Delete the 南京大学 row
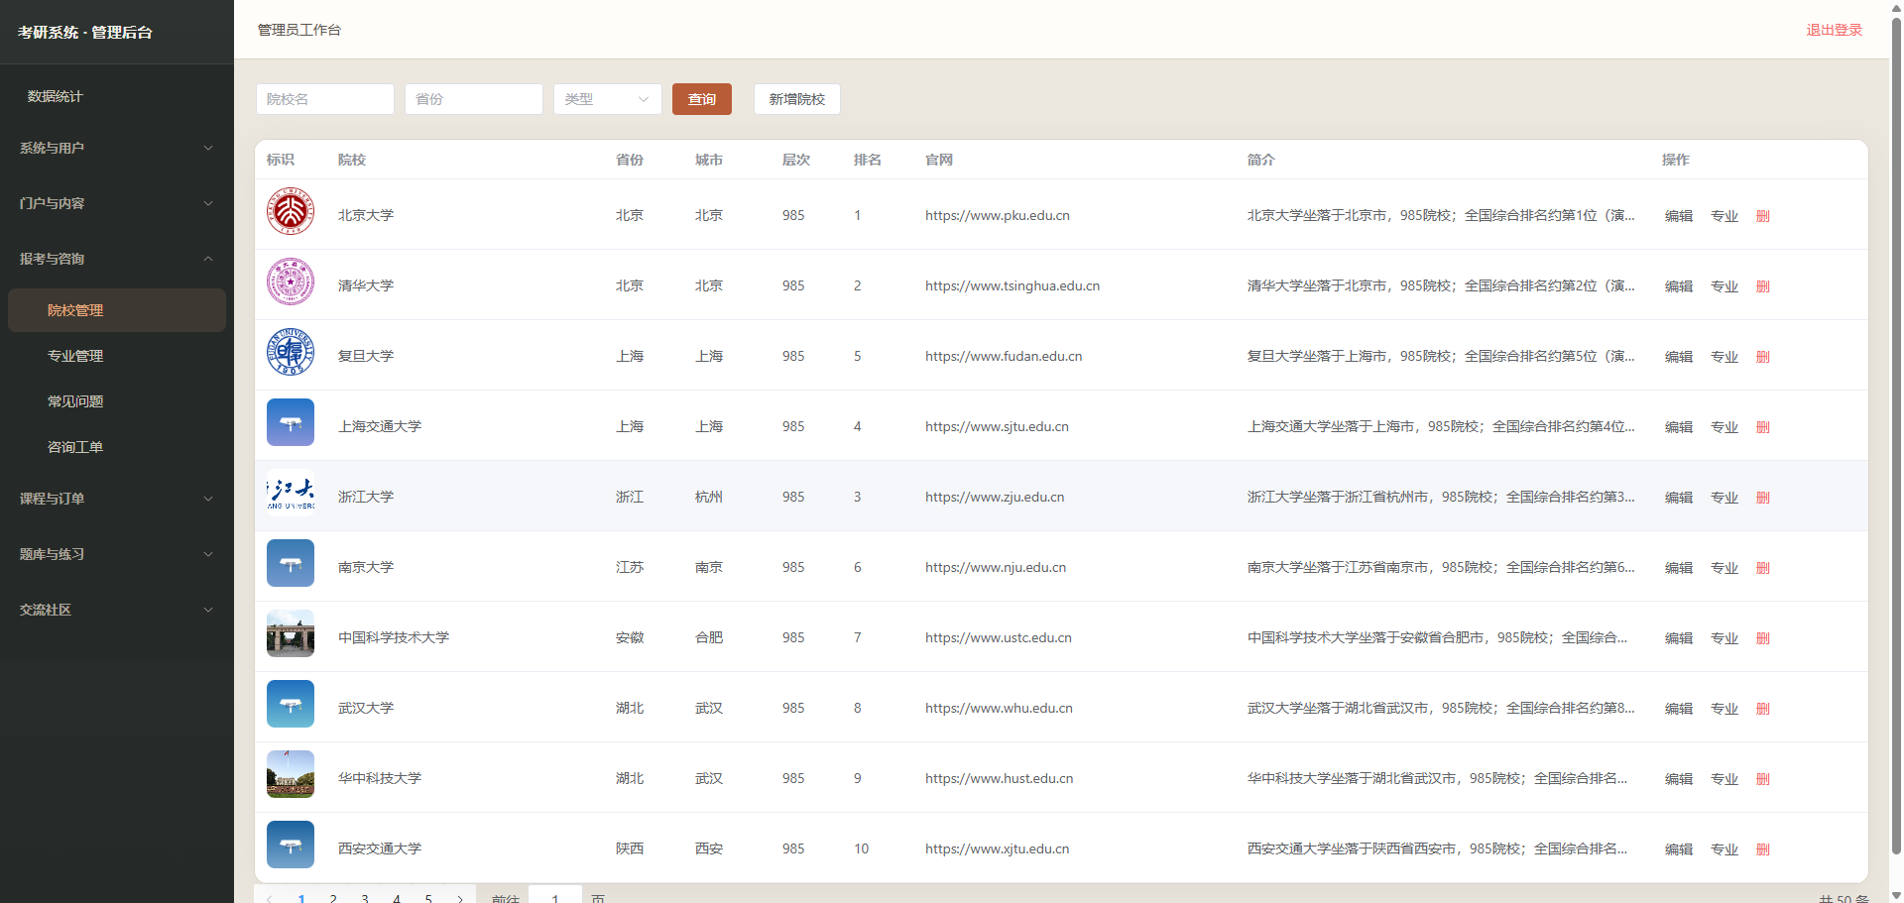1904x903 pixels. [x=1762, y=568]
